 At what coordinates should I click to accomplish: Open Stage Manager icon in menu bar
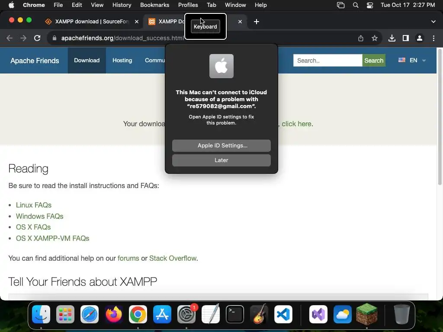pyautogui.click(x=341, y=5)
